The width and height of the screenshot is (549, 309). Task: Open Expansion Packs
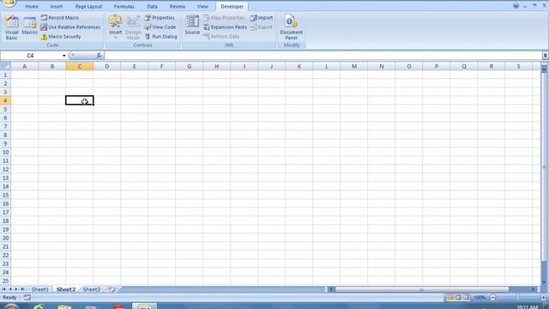(x=225, y=27)
